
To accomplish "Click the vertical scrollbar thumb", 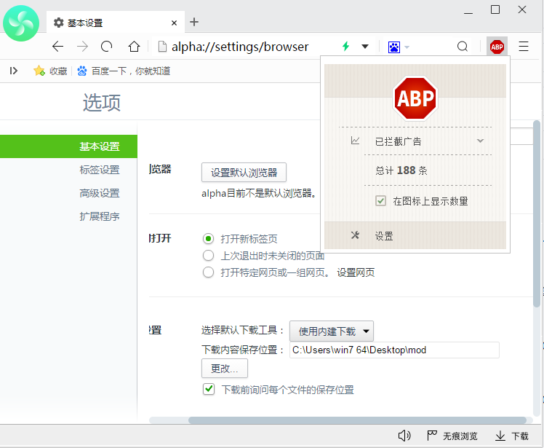I will pos(537,213).
